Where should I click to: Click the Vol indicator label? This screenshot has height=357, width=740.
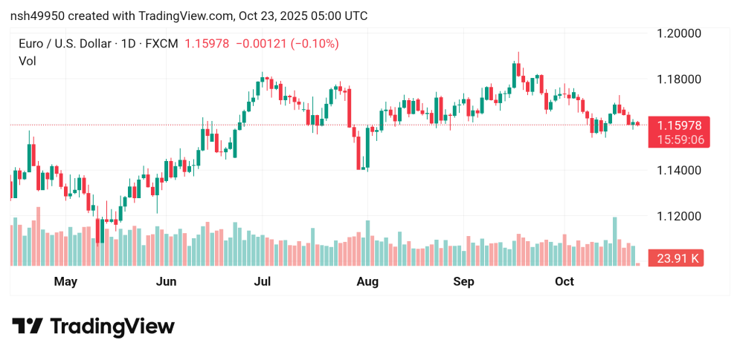pyautogui.click(x=27, y=61)
